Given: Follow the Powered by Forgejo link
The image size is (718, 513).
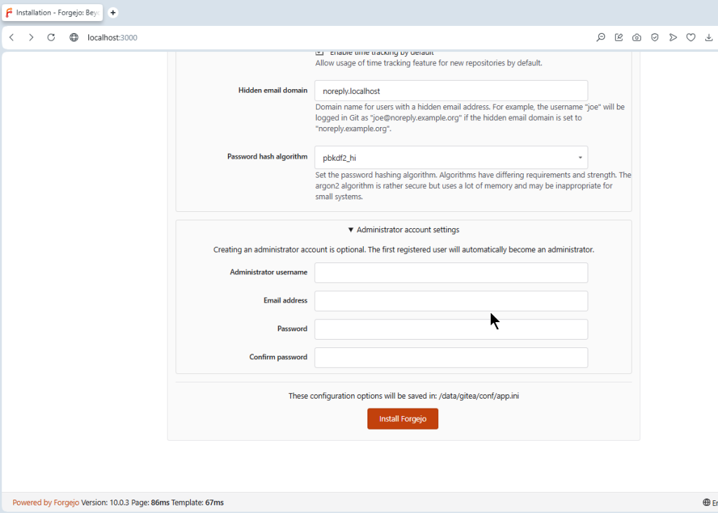Looking at the screenshot, I should [x=46, y=502].
